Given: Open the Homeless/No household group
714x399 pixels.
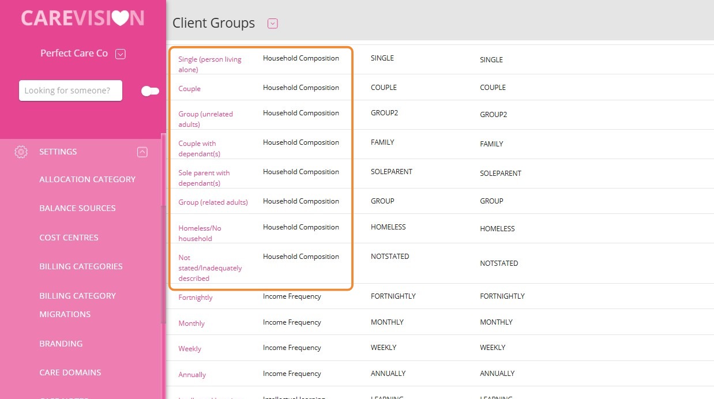Looking at the screenshot, I should point(200,234).
